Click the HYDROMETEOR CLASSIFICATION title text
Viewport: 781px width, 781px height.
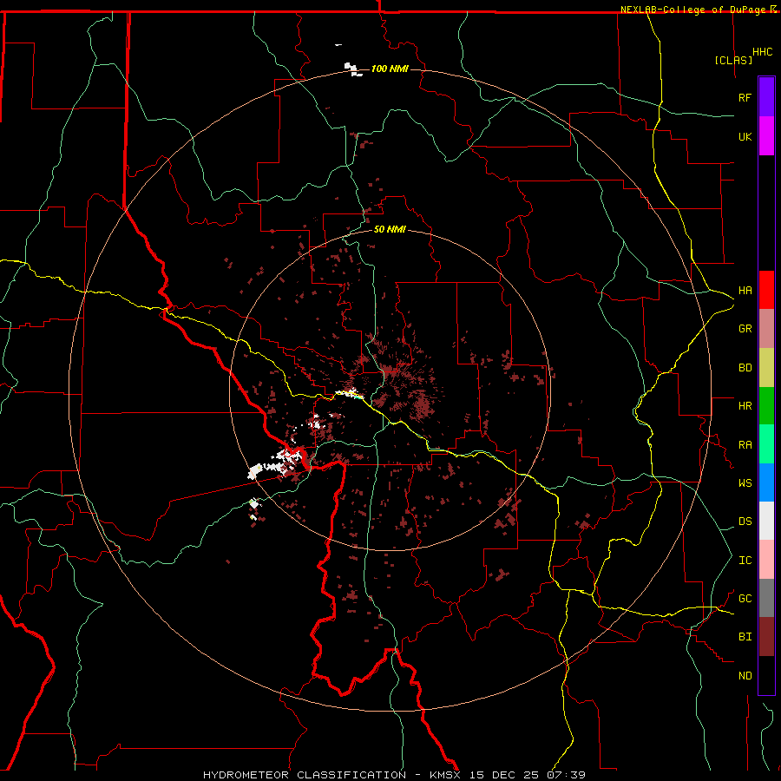pyautogui.click(x=305, y=775)
